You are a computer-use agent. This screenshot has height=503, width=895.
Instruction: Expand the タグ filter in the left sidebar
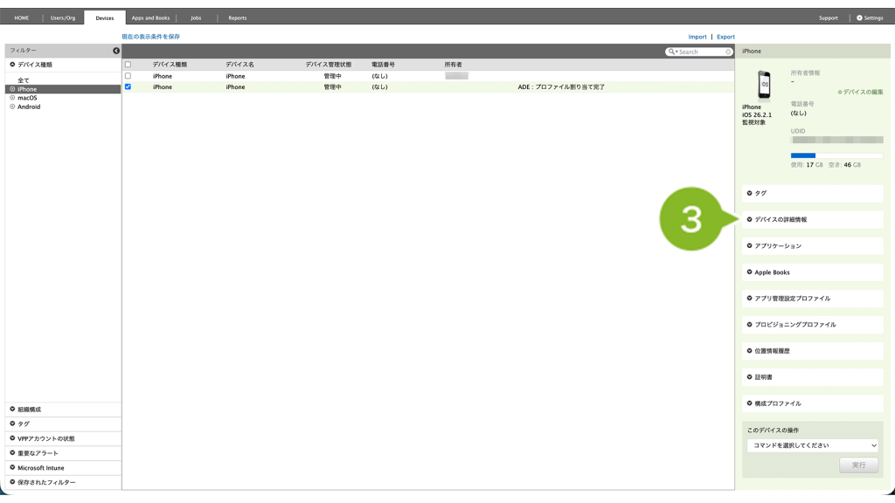point(63,424)
